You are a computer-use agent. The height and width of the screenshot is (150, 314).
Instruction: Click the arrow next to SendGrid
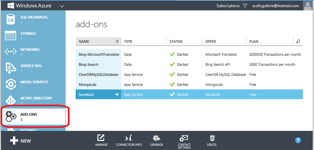[x=116, y=95]
